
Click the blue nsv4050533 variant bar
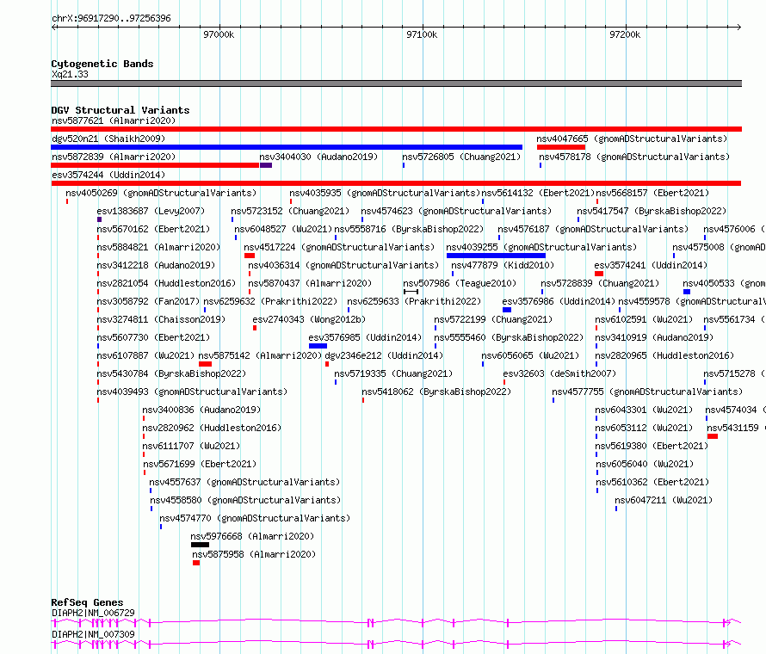(687, 292)
